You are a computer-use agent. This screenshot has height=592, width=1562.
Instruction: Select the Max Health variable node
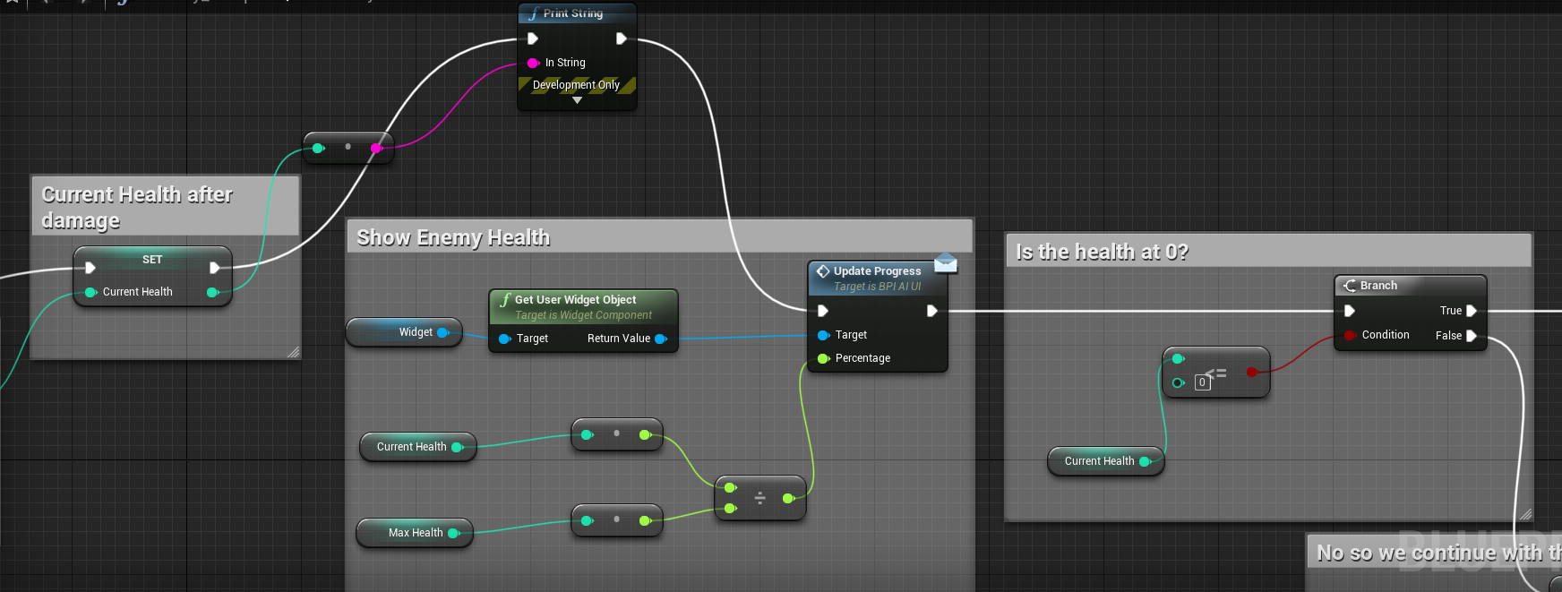(415, 533)
